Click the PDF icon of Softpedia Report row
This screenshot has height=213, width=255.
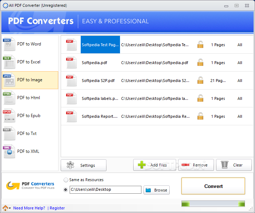71,116
